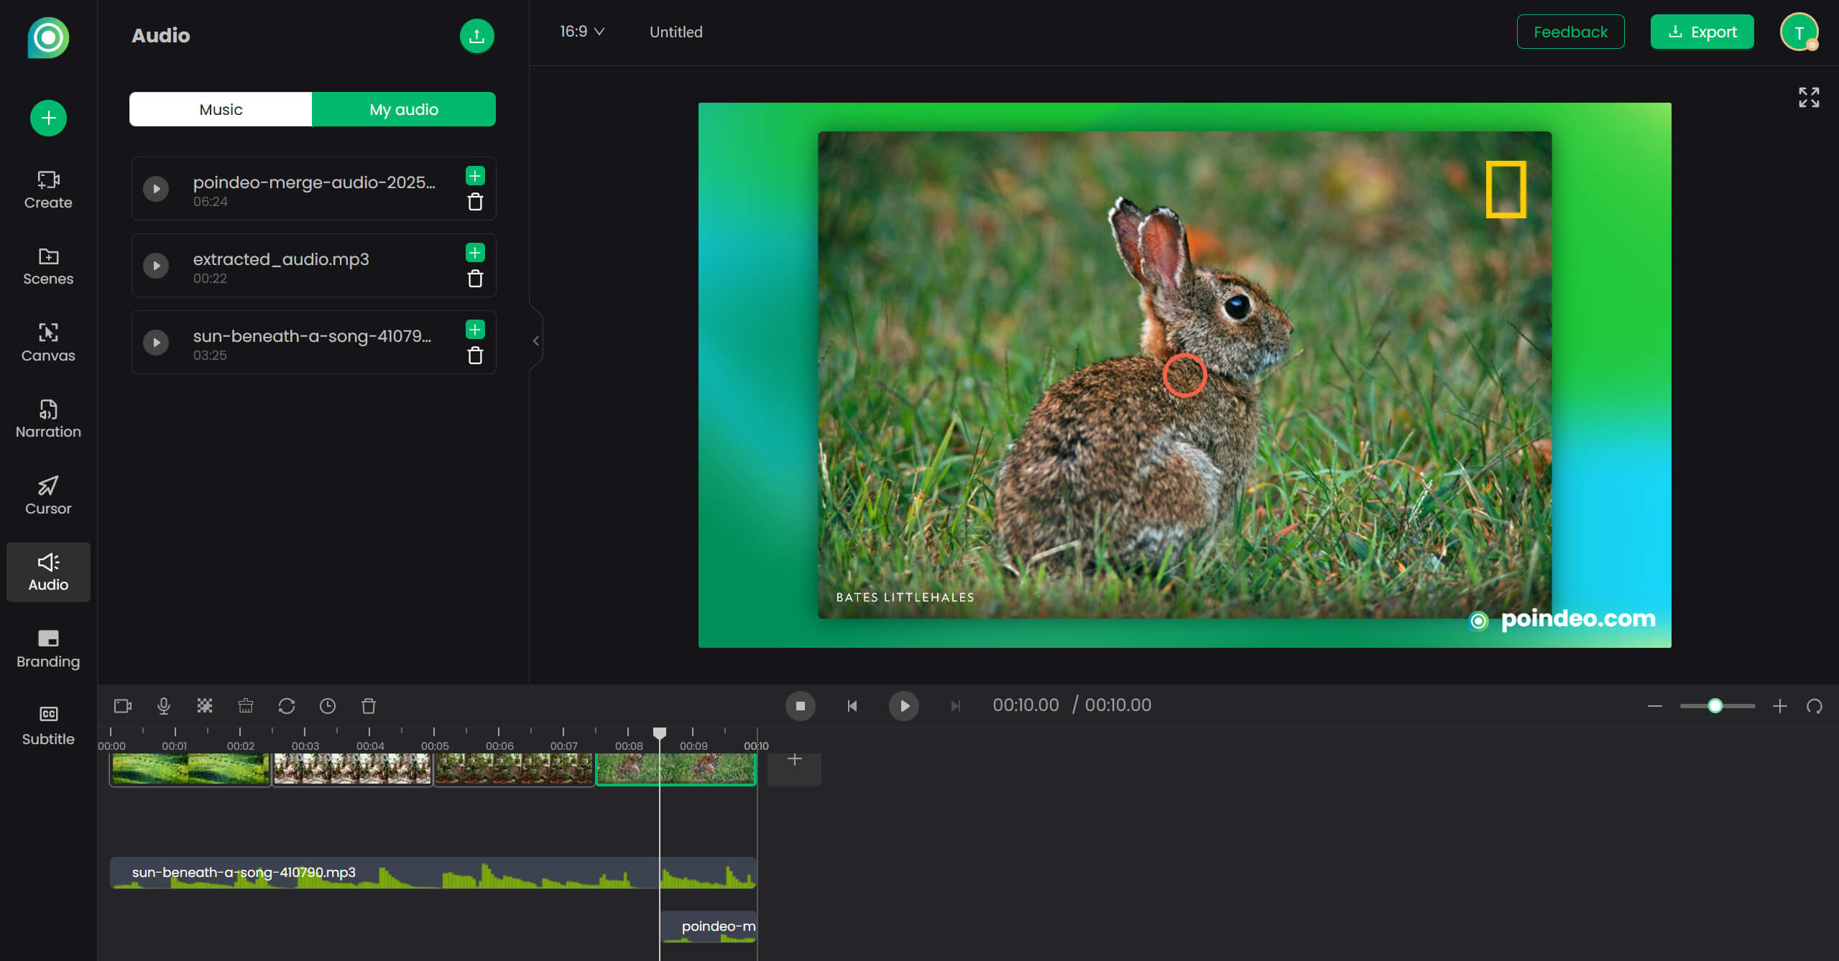The width and height of the screenshot is (1839, 961).
Task: Click the screen recording camera icon above the timeline
Action: coord(122,706)
